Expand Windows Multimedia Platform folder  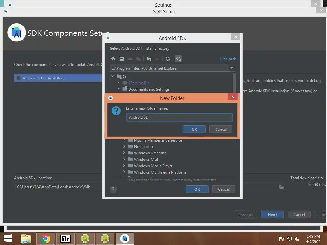124,172
